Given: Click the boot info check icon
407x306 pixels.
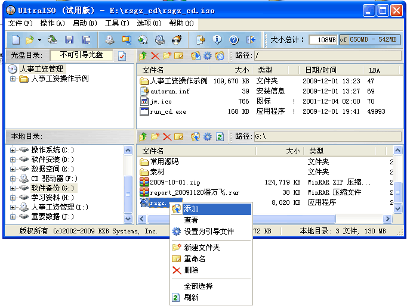Looking at the screenshot, I should pyautogui.click(x=122, y=55).
